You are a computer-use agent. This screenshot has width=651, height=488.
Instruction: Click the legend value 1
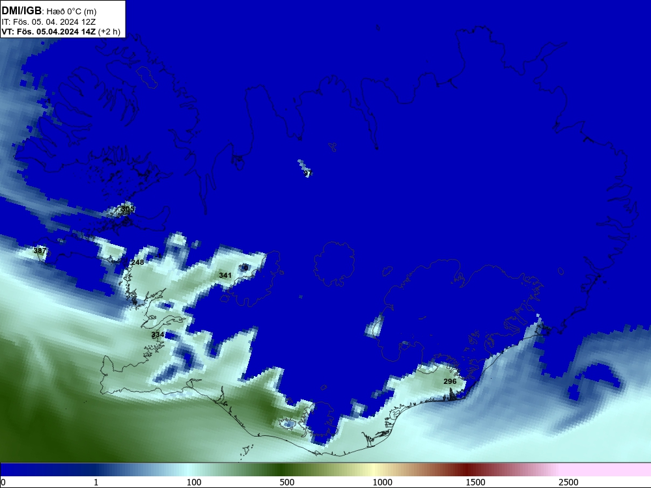(96, 482)
